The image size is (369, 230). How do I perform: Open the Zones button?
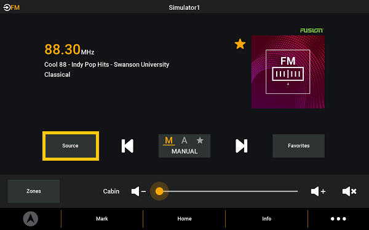pos(34,191)
